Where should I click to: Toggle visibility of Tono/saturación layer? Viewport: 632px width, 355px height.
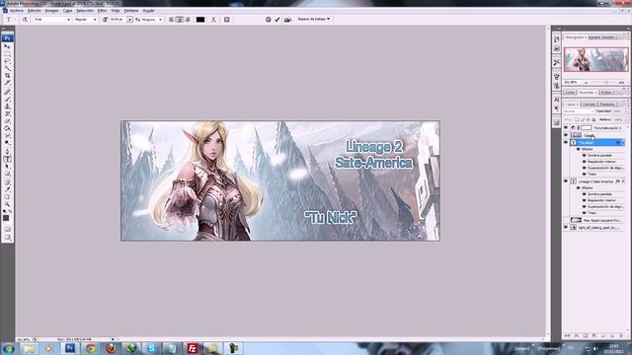point(566,128)
